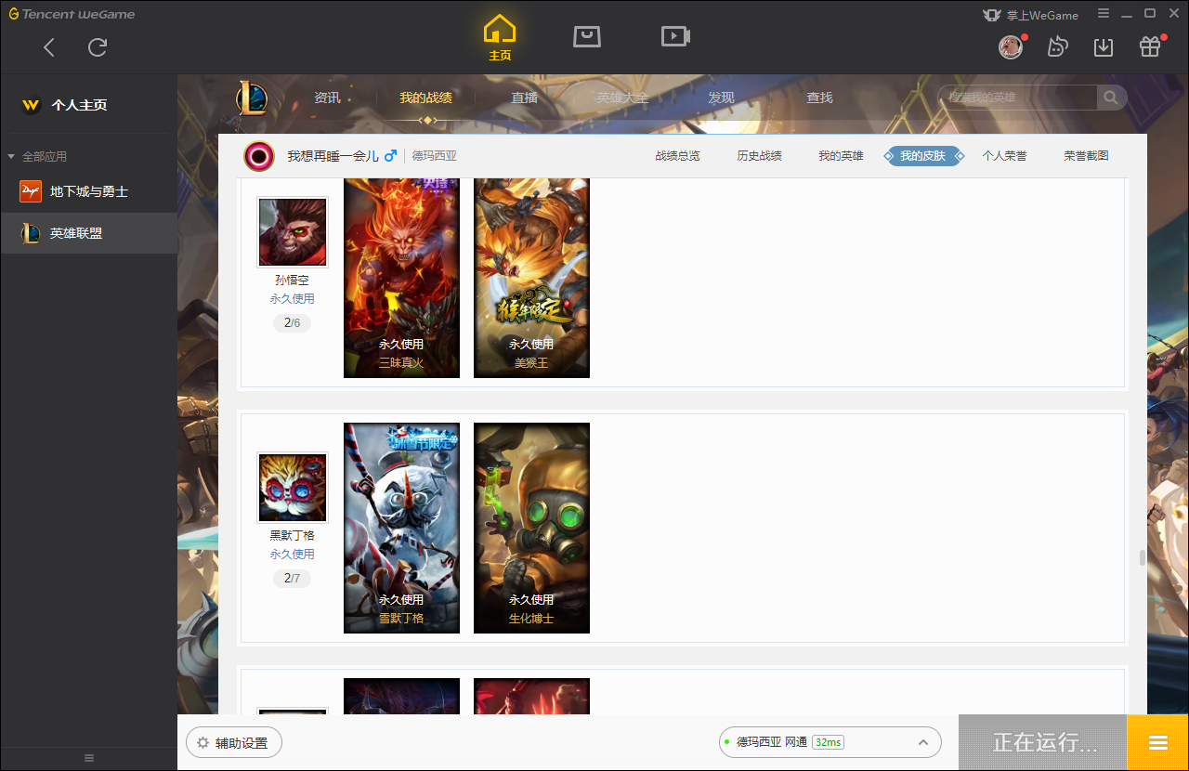Open the 资讯 news tab
This screenshot has height=771, width=1189.
pyautogui.click(x=327, y=98)
